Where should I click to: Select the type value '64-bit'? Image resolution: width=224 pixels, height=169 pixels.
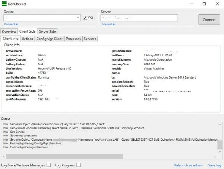[x=148, y=95]
